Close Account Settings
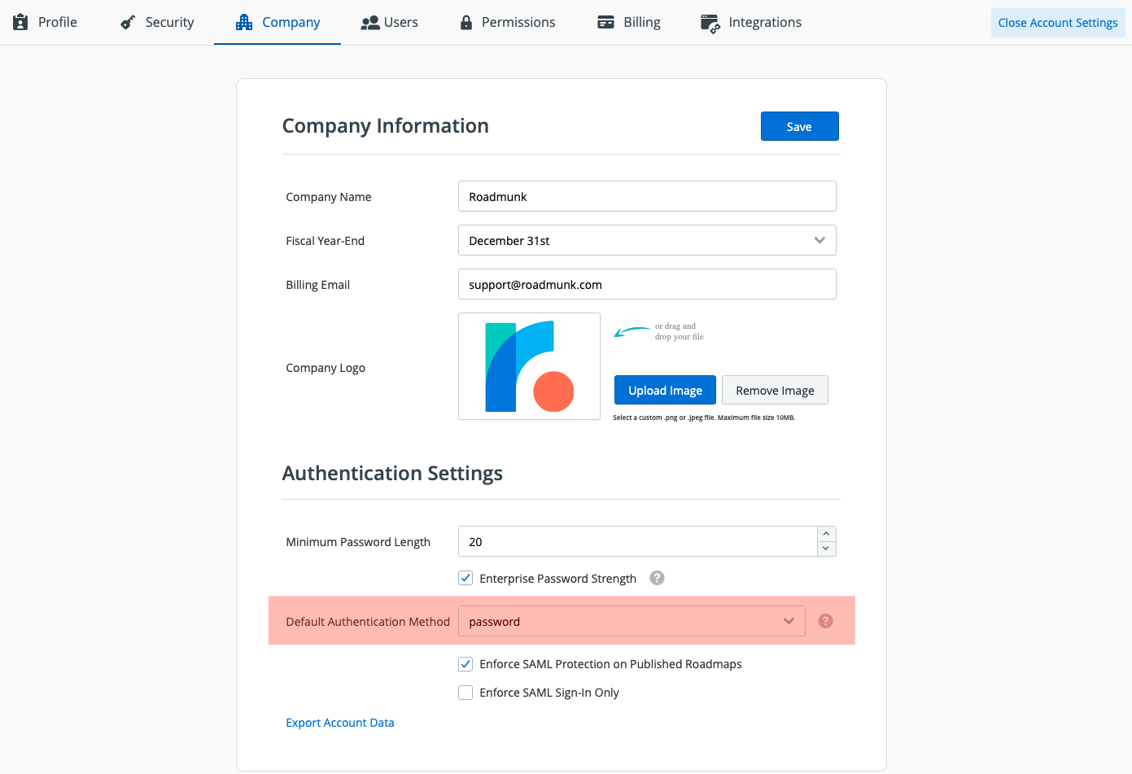Screen dimensions: 1132x774 pyautogui.click(x=1057, y=22)
